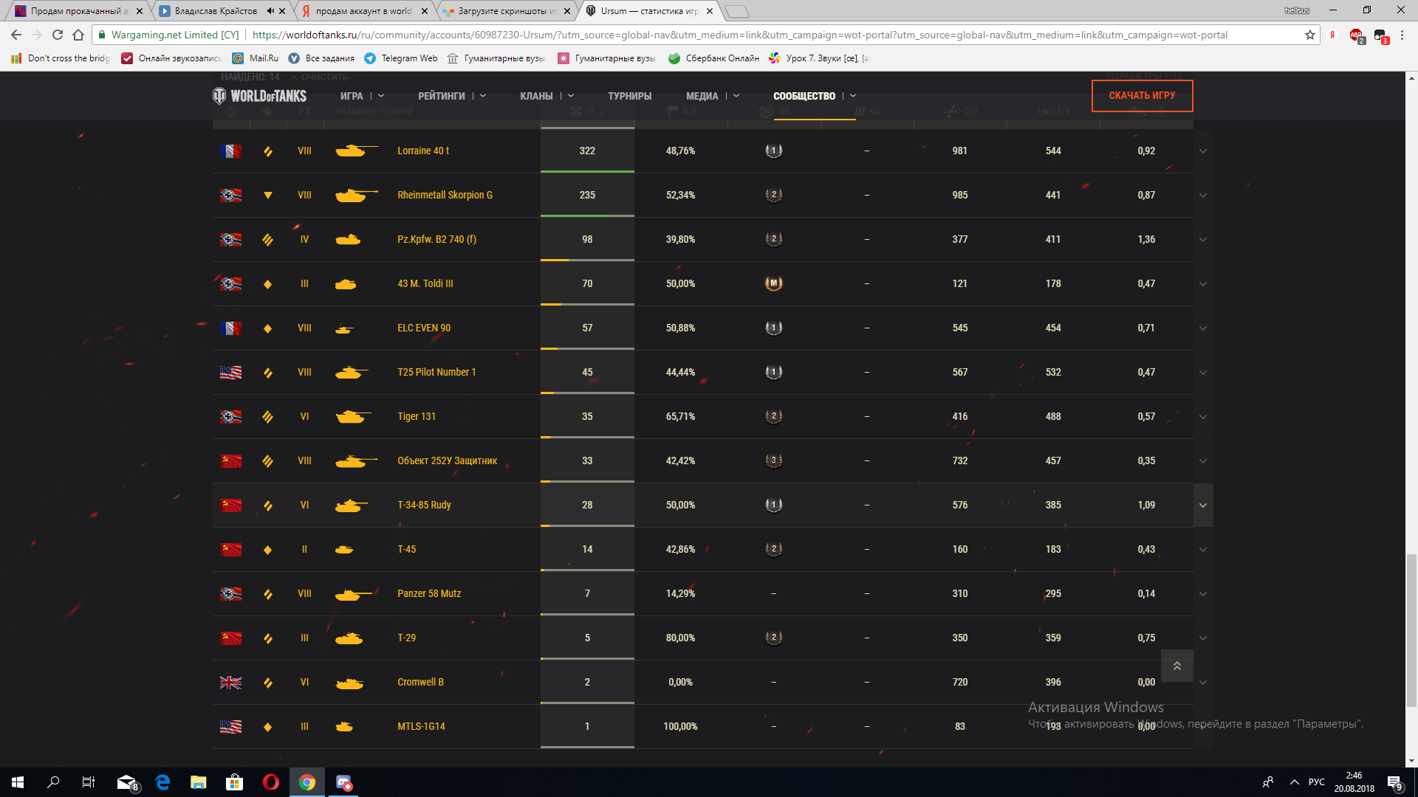The image size is (1418, 797).
Task: Expand details for Pz.Kpfw. B2 740 (f) row
Action: [x=1203, y=240]
